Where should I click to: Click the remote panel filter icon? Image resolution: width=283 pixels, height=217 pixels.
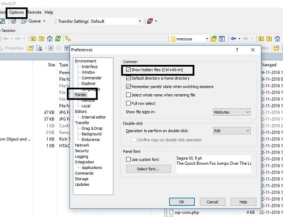coord(221,38)
